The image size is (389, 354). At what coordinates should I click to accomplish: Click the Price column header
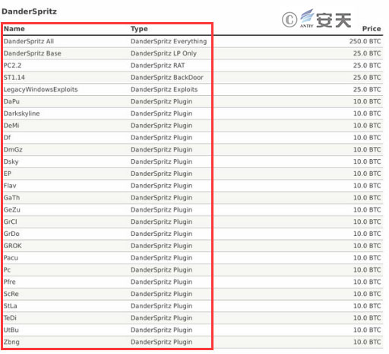tap(372, 29)
